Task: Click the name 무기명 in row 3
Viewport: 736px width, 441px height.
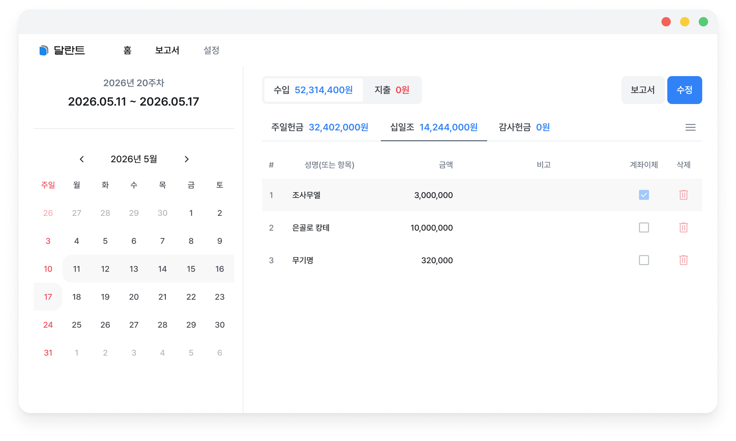Action: (x=303, y=260)
